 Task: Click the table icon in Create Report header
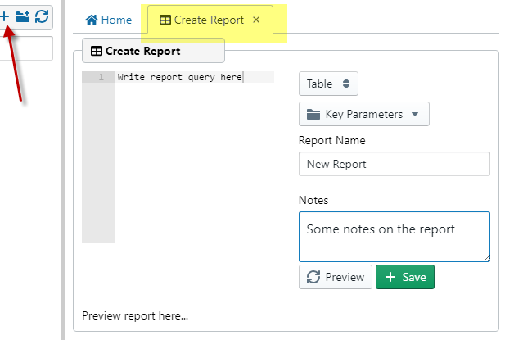pos(97,51)
